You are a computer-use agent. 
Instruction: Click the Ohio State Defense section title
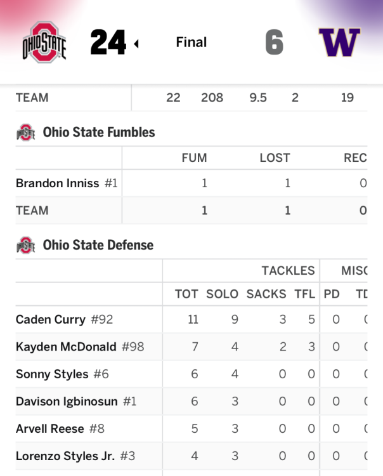98,245
